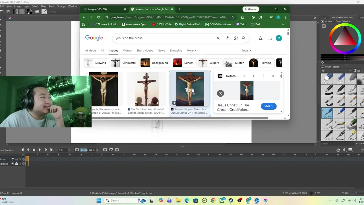Open the Google account avatar
The width and height of the screenshot is (364, 205).
coord(279,38)
